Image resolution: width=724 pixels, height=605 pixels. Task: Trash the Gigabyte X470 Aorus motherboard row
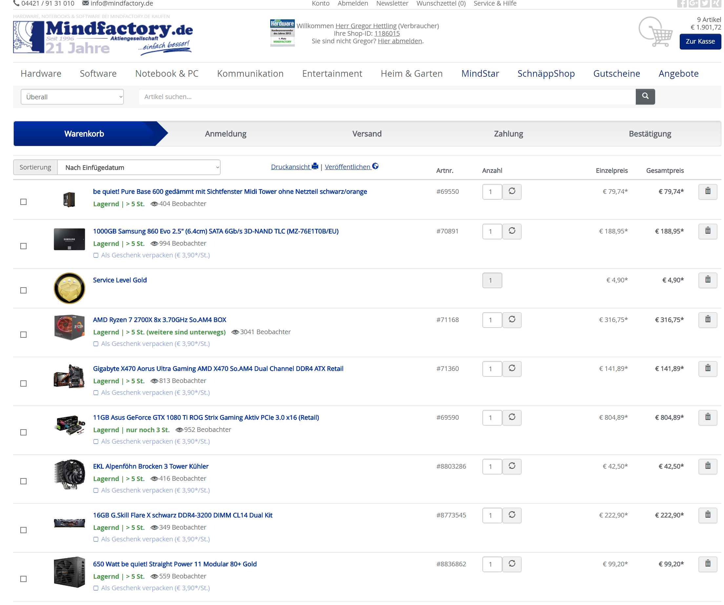708,369
